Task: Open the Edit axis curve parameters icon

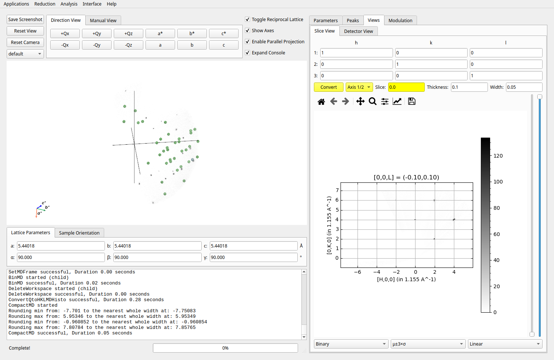Action: pos(397,101)
